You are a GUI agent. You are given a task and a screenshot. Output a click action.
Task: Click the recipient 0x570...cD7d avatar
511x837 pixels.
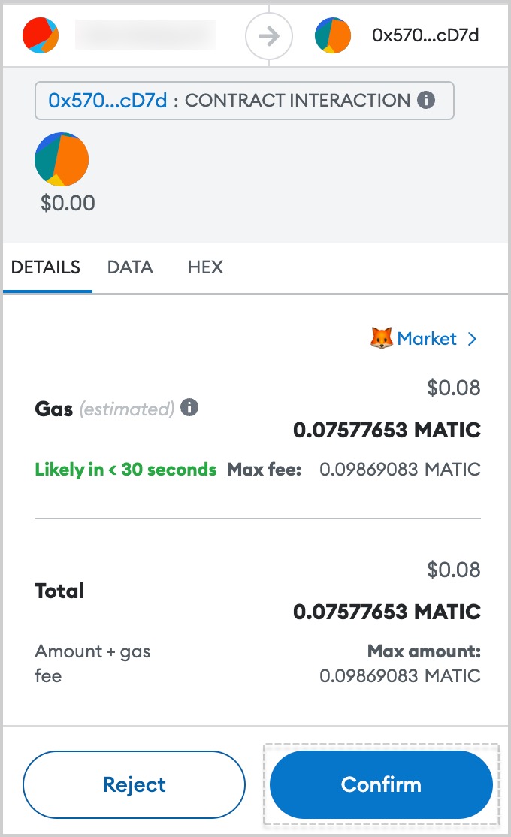(x=333, y=35)
